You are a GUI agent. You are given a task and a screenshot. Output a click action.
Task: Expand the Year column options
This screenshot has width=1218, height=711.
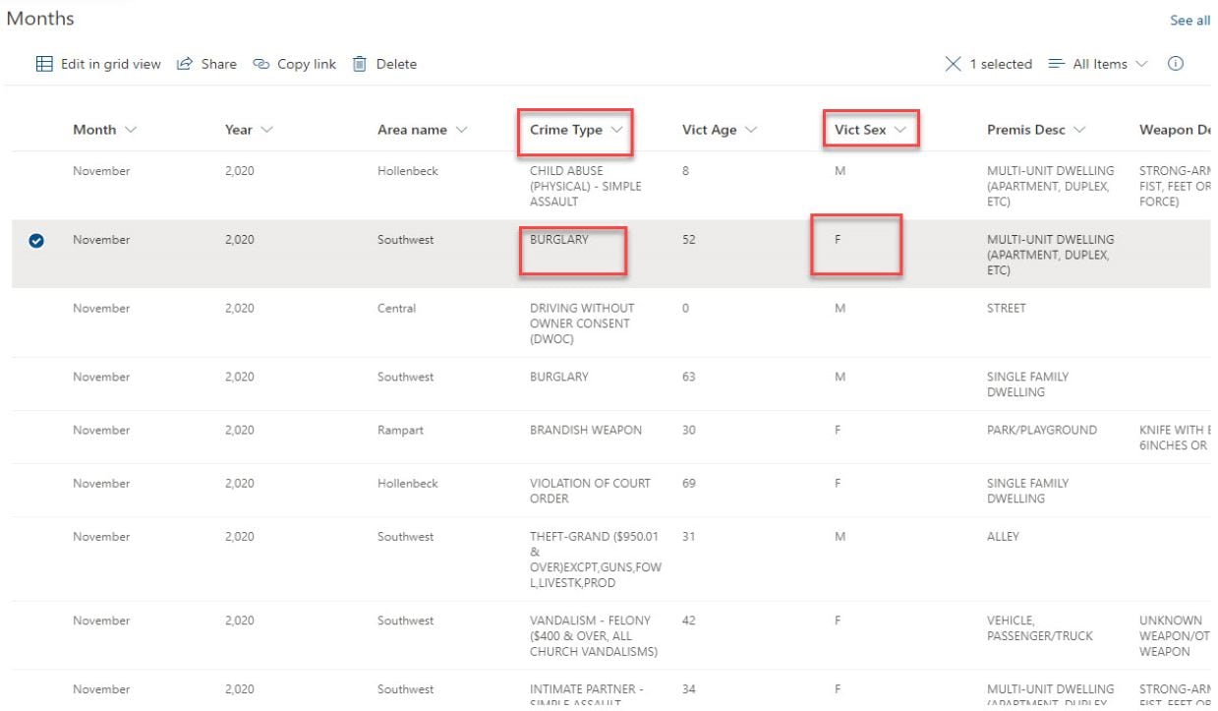pos(266,130)
